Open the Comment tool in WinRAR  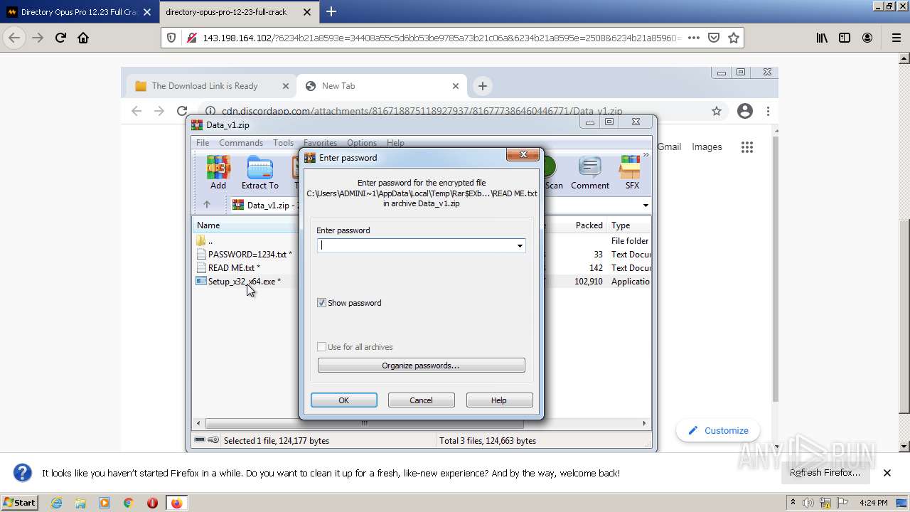click(590, 174)
